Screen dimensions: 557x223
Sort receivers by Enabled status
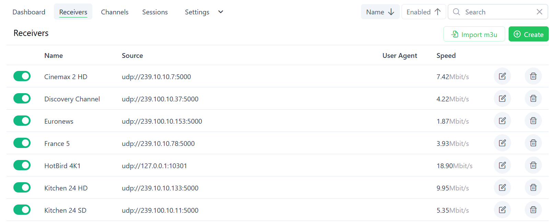pos(423,12)
